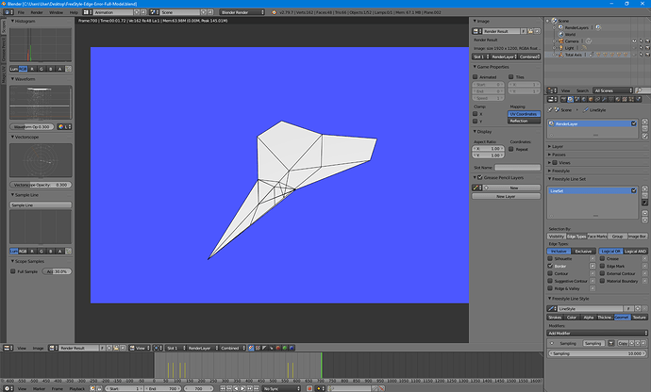Click the Copy sampling modifier button
The height and width of the screenshot is (392, 651).
tap(623, 343)
